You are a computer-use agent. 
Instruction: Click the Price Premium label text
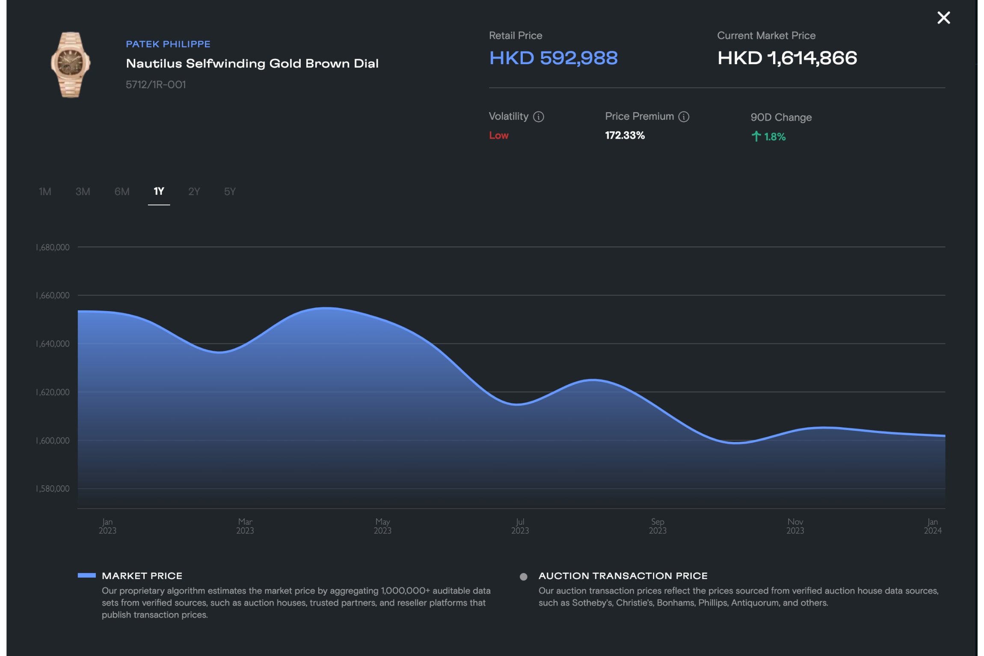[640, 116]
